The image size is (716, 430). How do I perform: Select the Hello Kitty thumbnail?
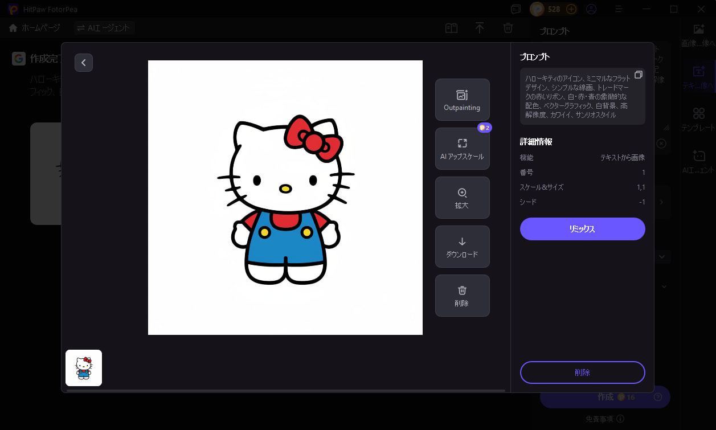click(x=84, y=368)
